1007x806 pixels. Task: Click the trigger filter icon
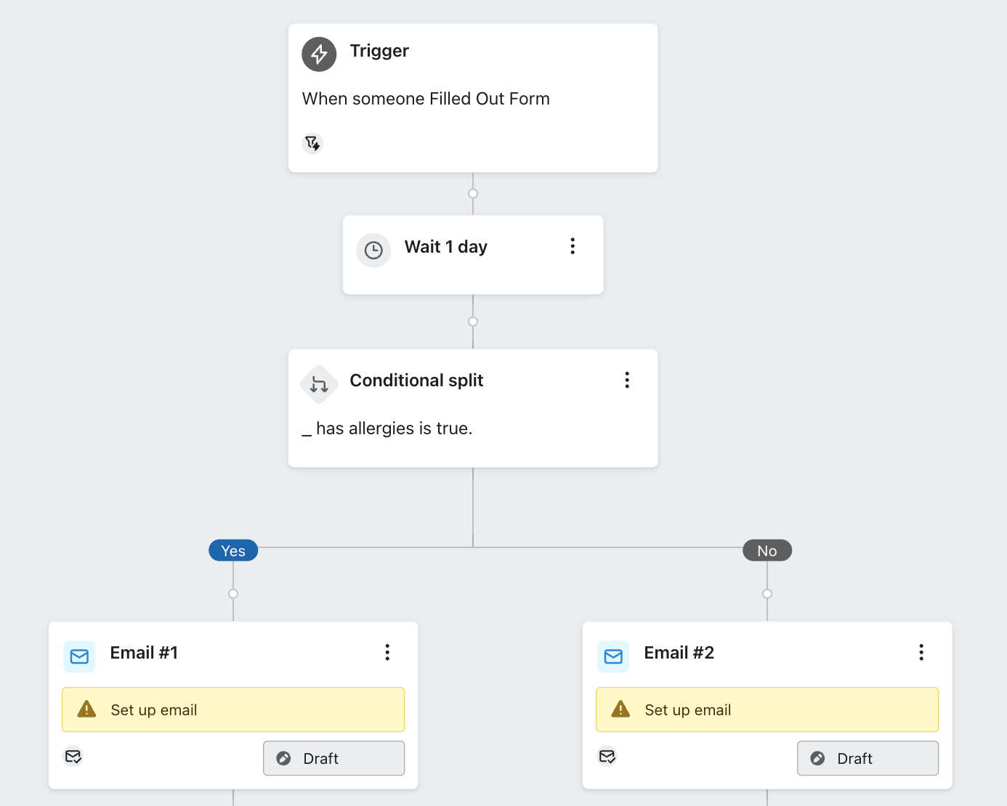coord(312,143)
